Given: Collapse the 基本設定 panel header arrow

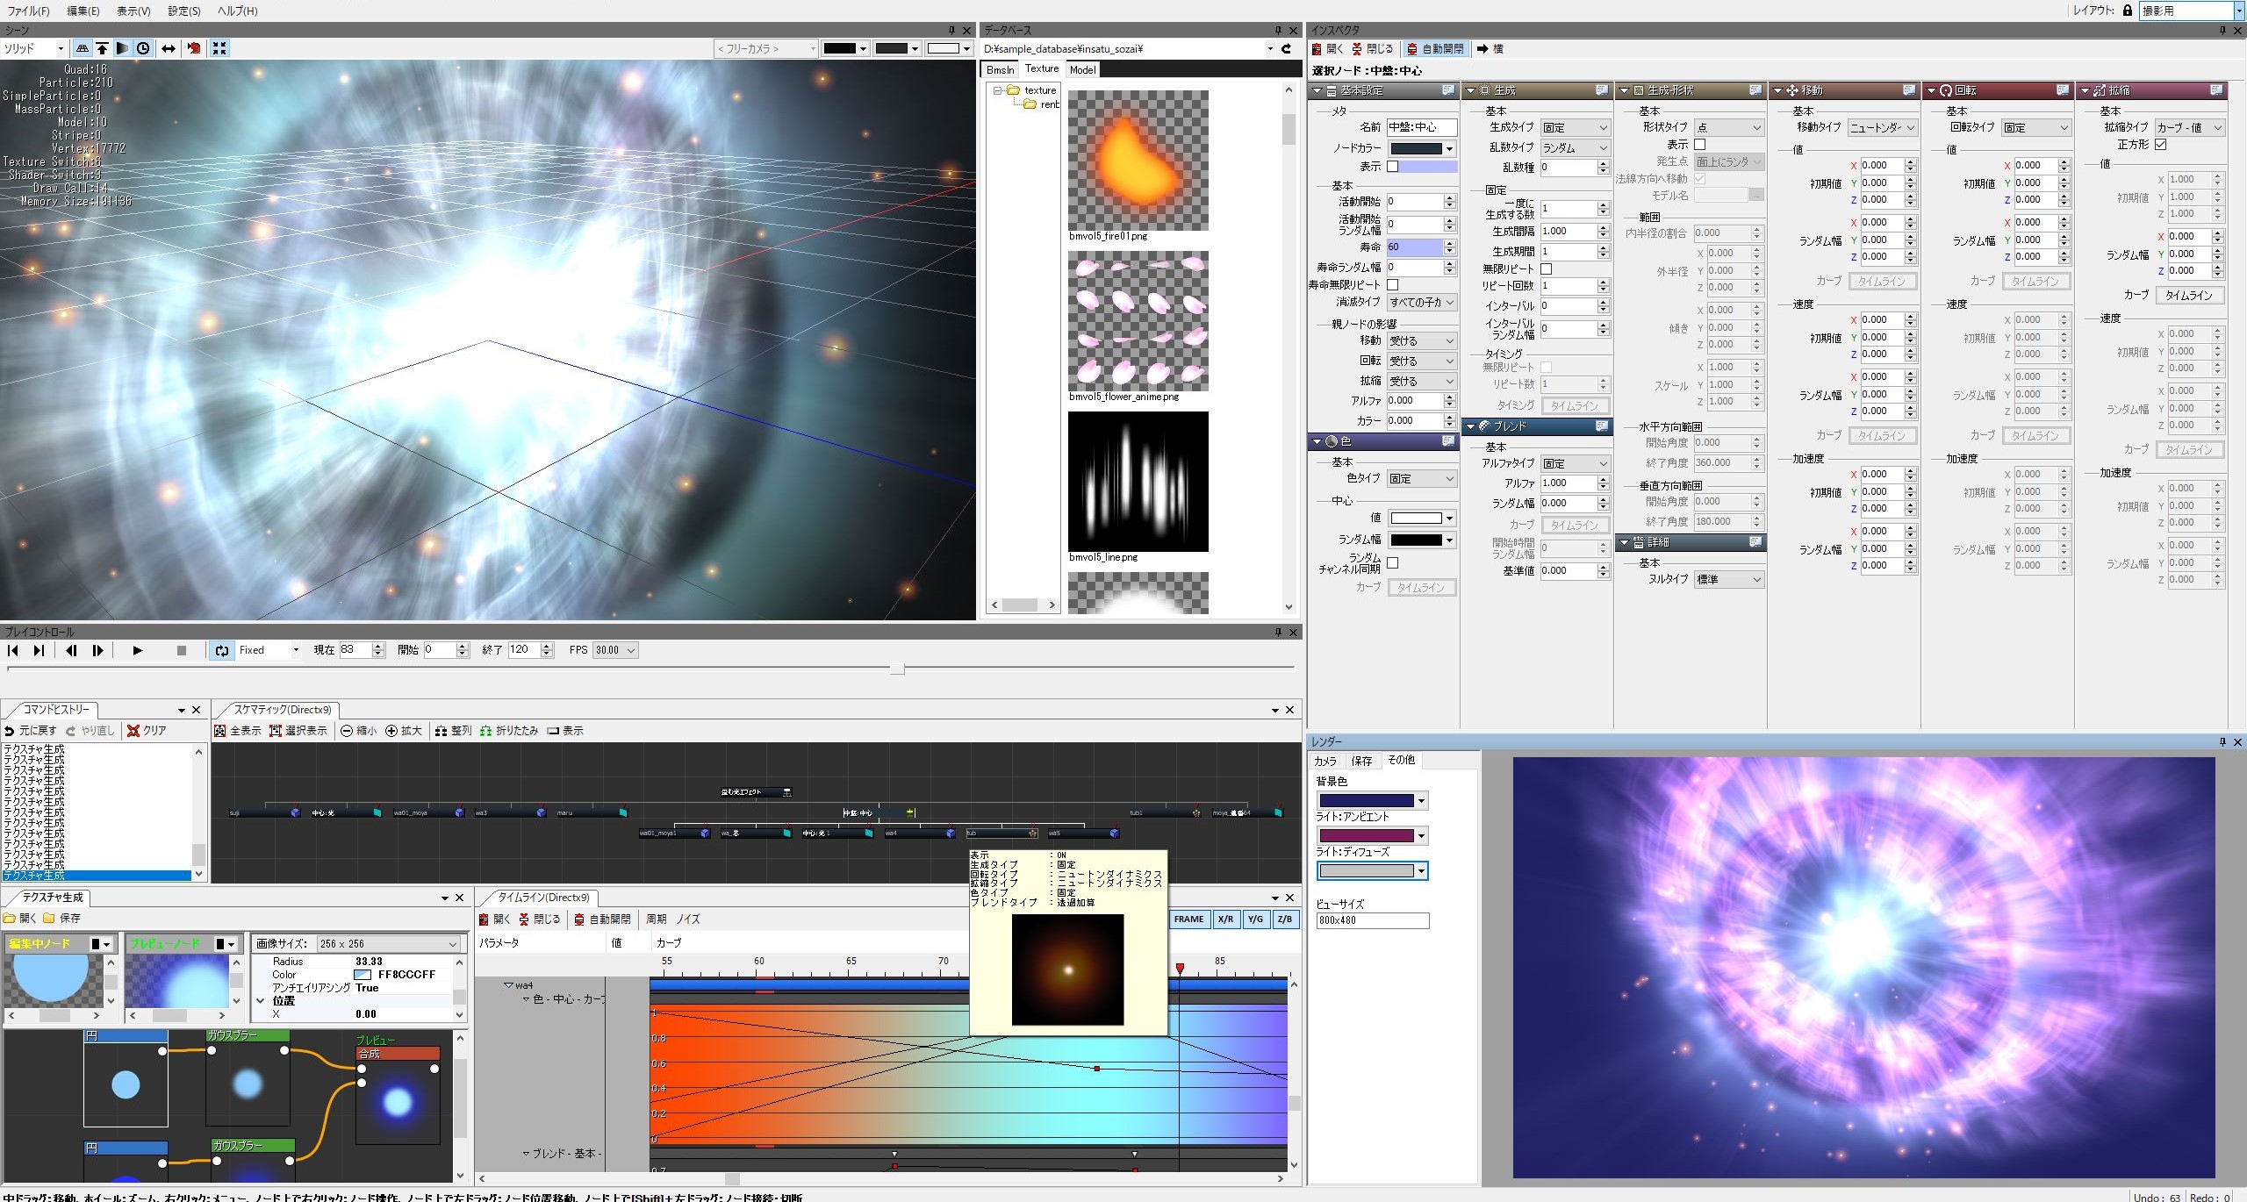Looking at the screenshot, I should (1317, 91).
